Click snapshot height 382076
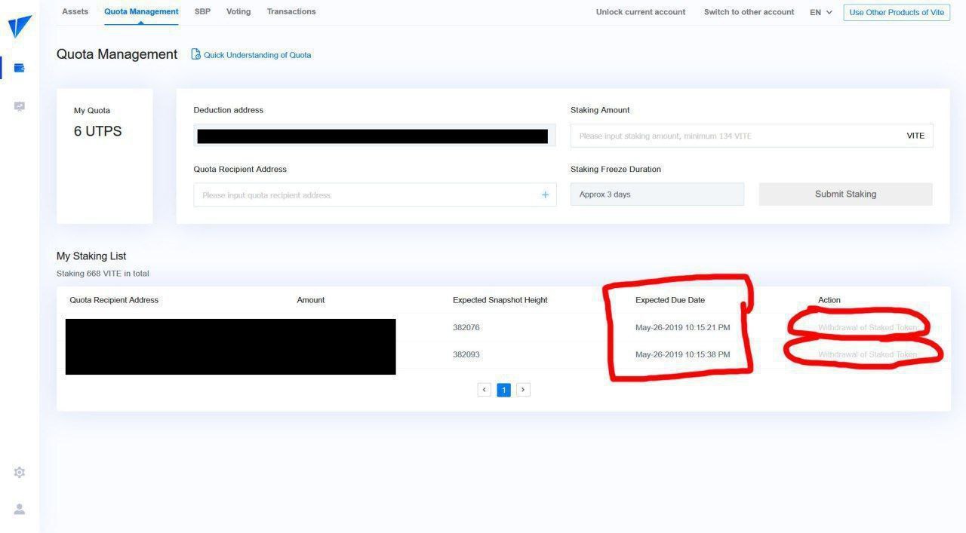966x533 pixels. (466, 327)
